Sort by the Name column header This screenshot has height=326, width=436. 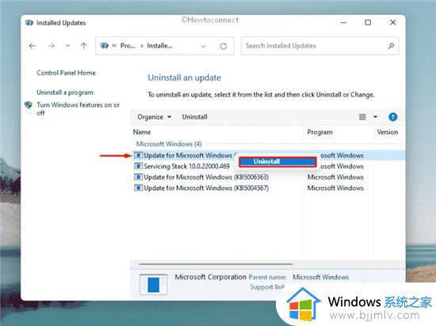(x=142, y=132)
